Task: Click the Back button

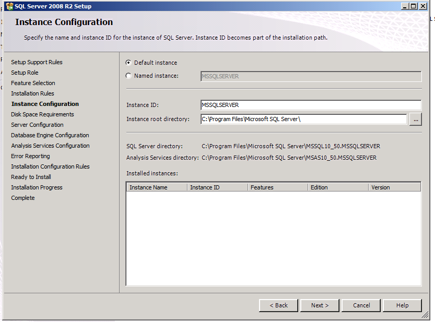Action: click(x=278, y=305)
